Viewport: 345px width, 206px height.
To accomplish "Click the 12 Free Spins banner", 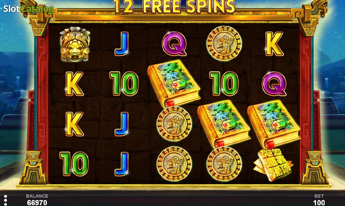I will 174,7.
